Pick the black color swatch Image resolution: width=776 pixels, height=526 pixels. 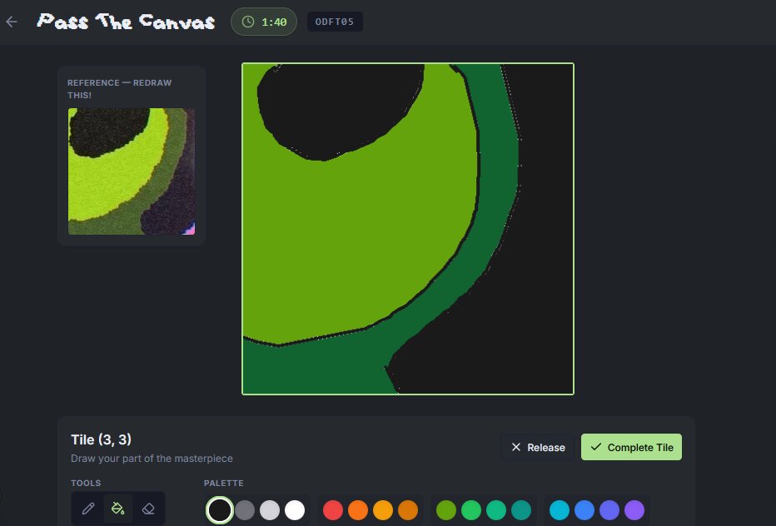click(x=220, y=509)
